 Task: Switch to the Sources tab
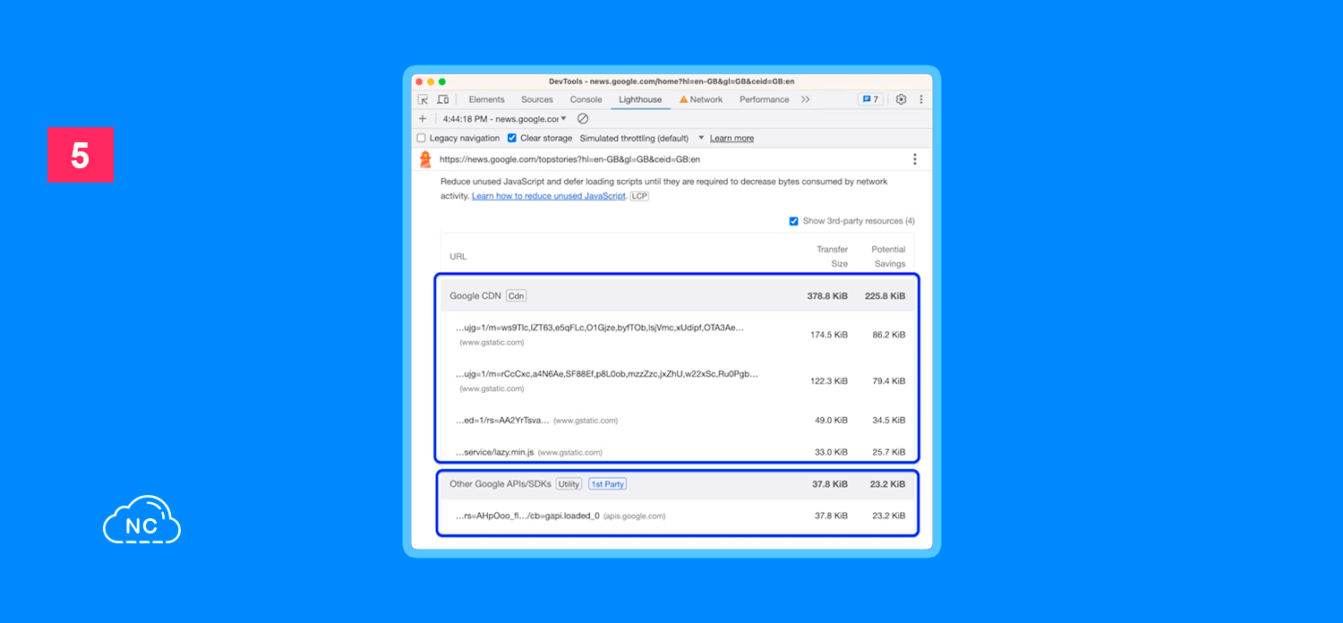537,99
